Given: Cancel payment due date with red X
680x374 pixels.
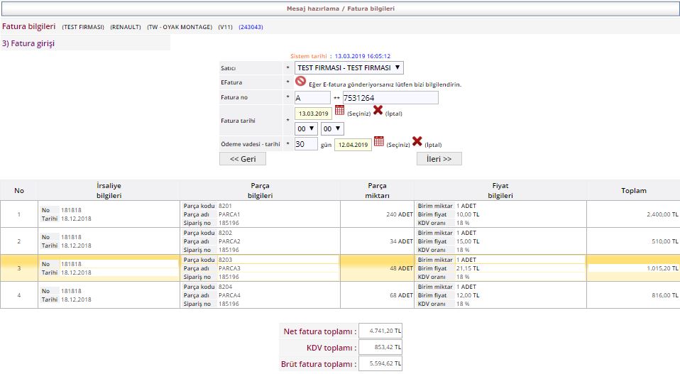Looking at the screenshot, I should coord(417,141).
